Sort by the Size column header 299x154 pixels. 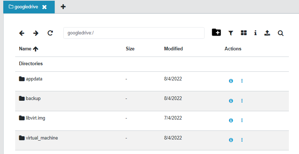(x=130, y=49)
